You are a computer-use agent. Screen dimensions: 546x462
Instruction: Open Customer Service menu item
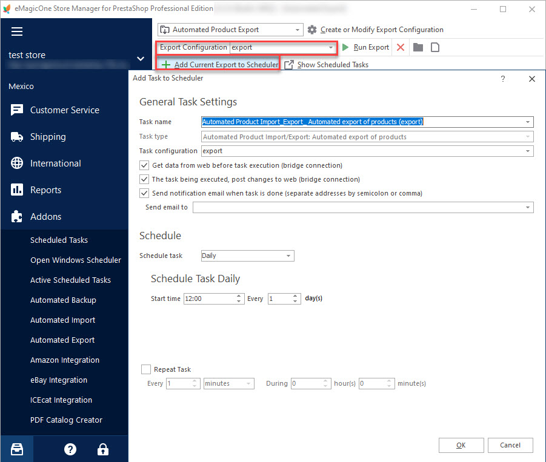click(65, 110)
